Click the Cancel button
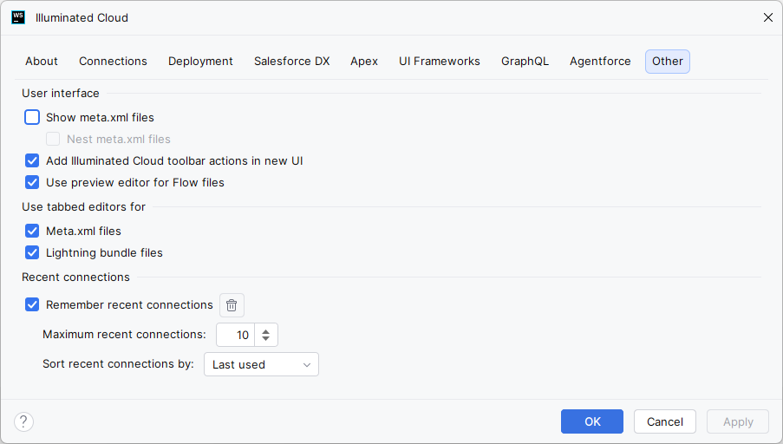The height and width of the screenshot is (444, 783). pos(665,421)
